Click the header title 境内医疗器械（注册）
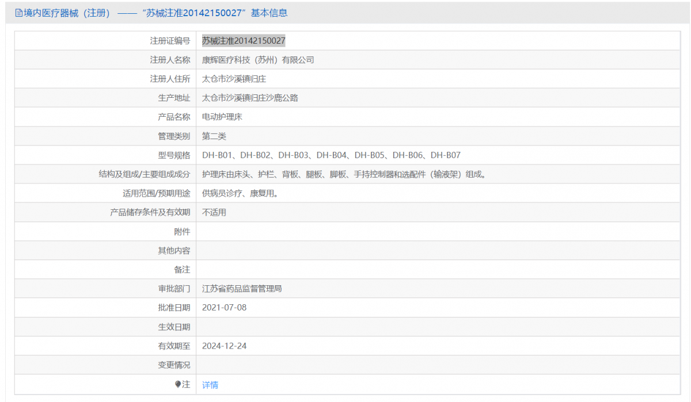This screenshot has height=402, width=691. point(67,13)
